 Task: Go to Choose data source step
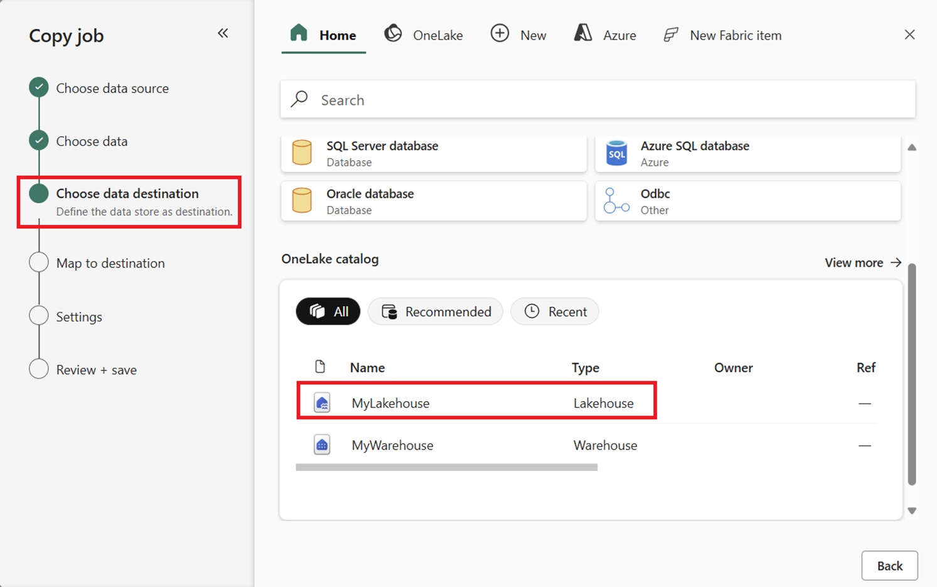112,89
